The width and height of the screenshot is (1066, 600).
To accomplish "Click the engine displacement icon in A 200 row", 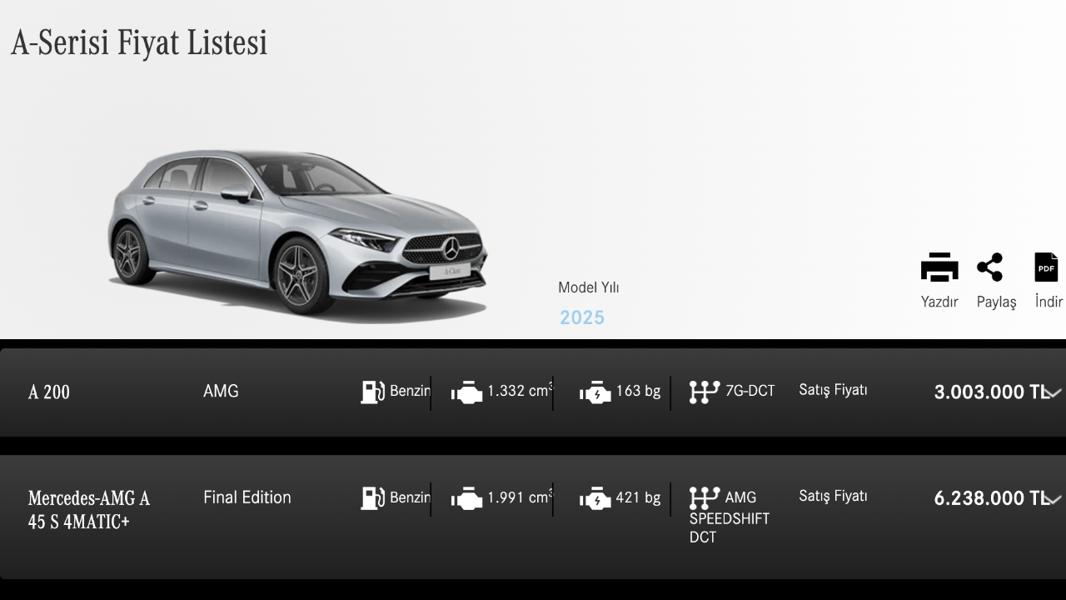I will (x=467, y=392).
